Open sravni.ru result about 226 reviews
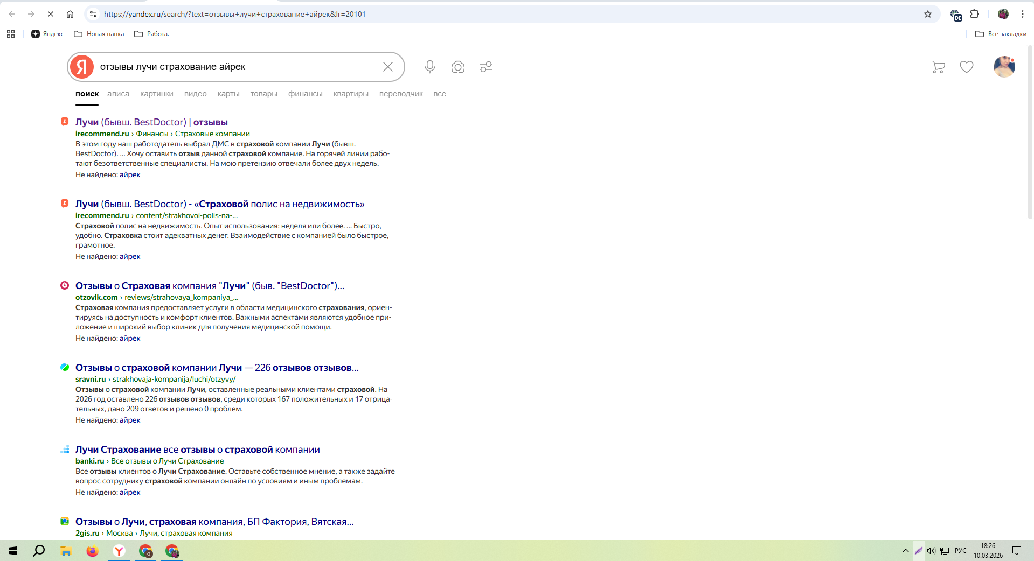 click(217, 368)
